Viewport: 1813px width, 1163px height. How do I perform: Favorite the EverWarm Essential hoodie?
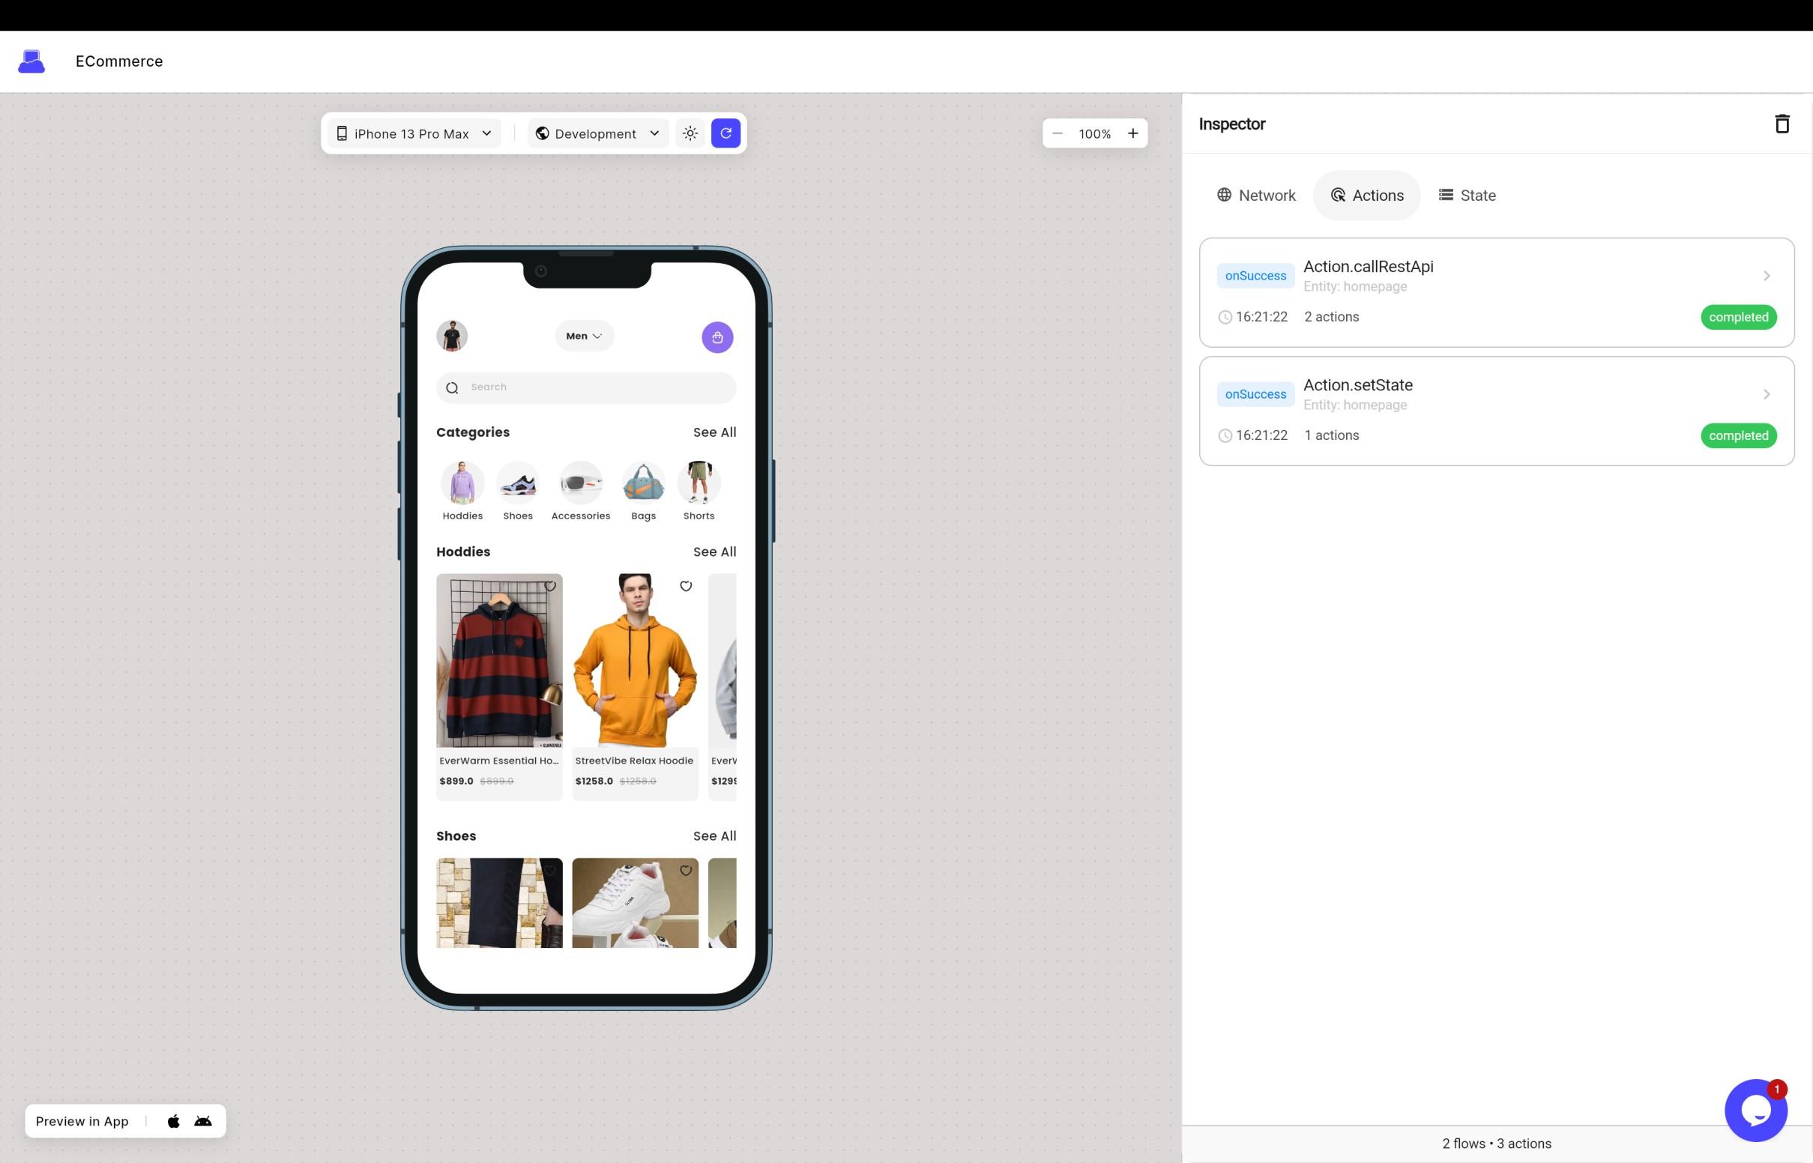549,586
